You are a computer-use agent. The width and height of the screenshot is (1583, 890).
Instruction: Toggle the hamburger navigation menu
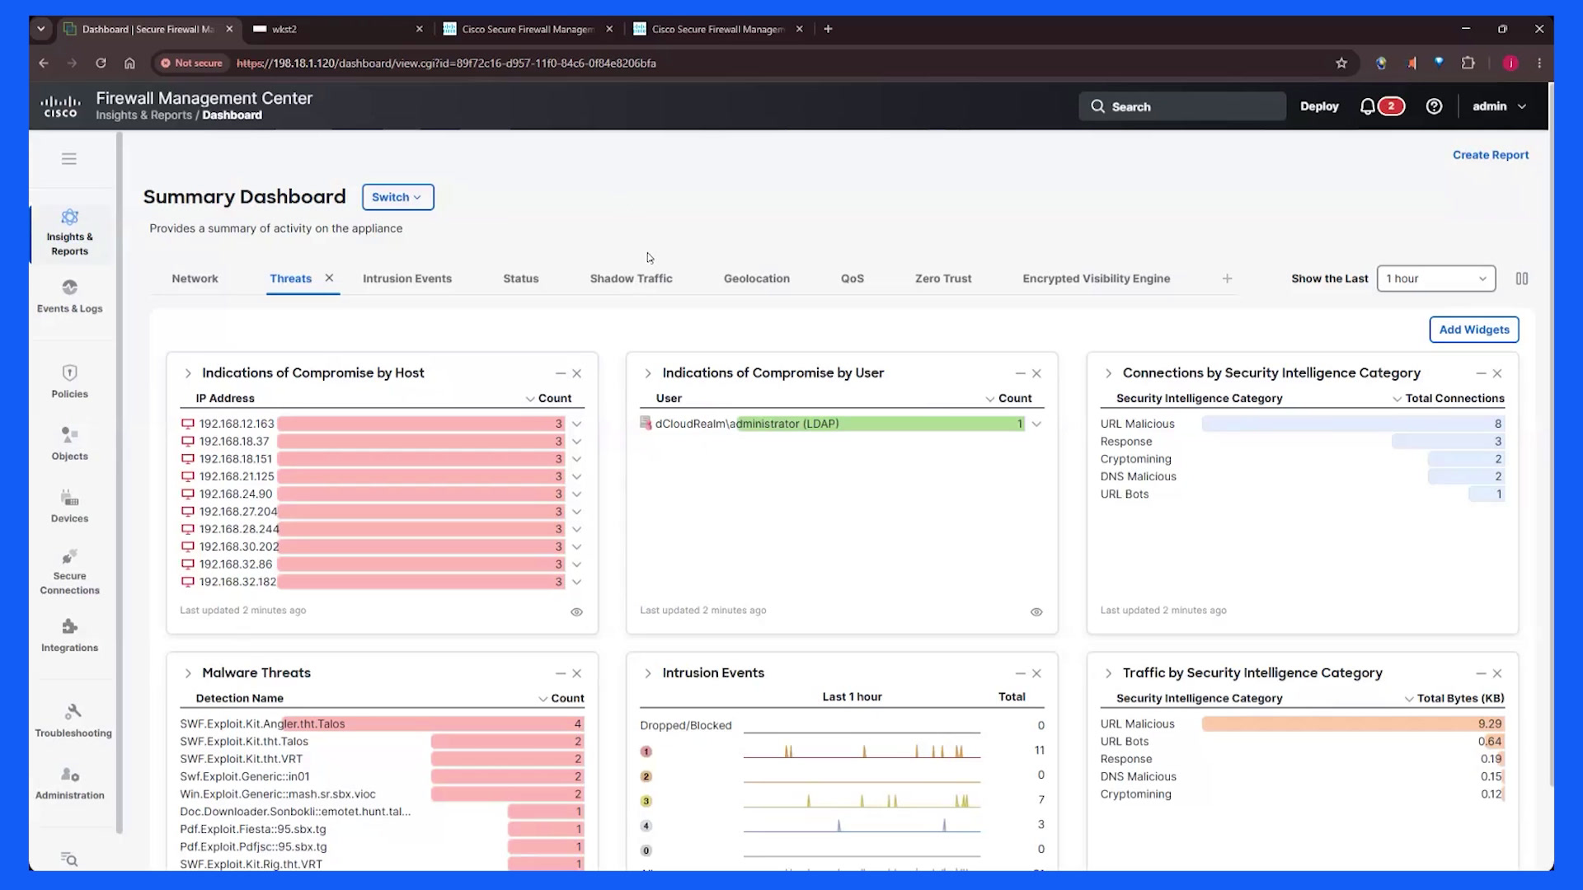[69, 158]
